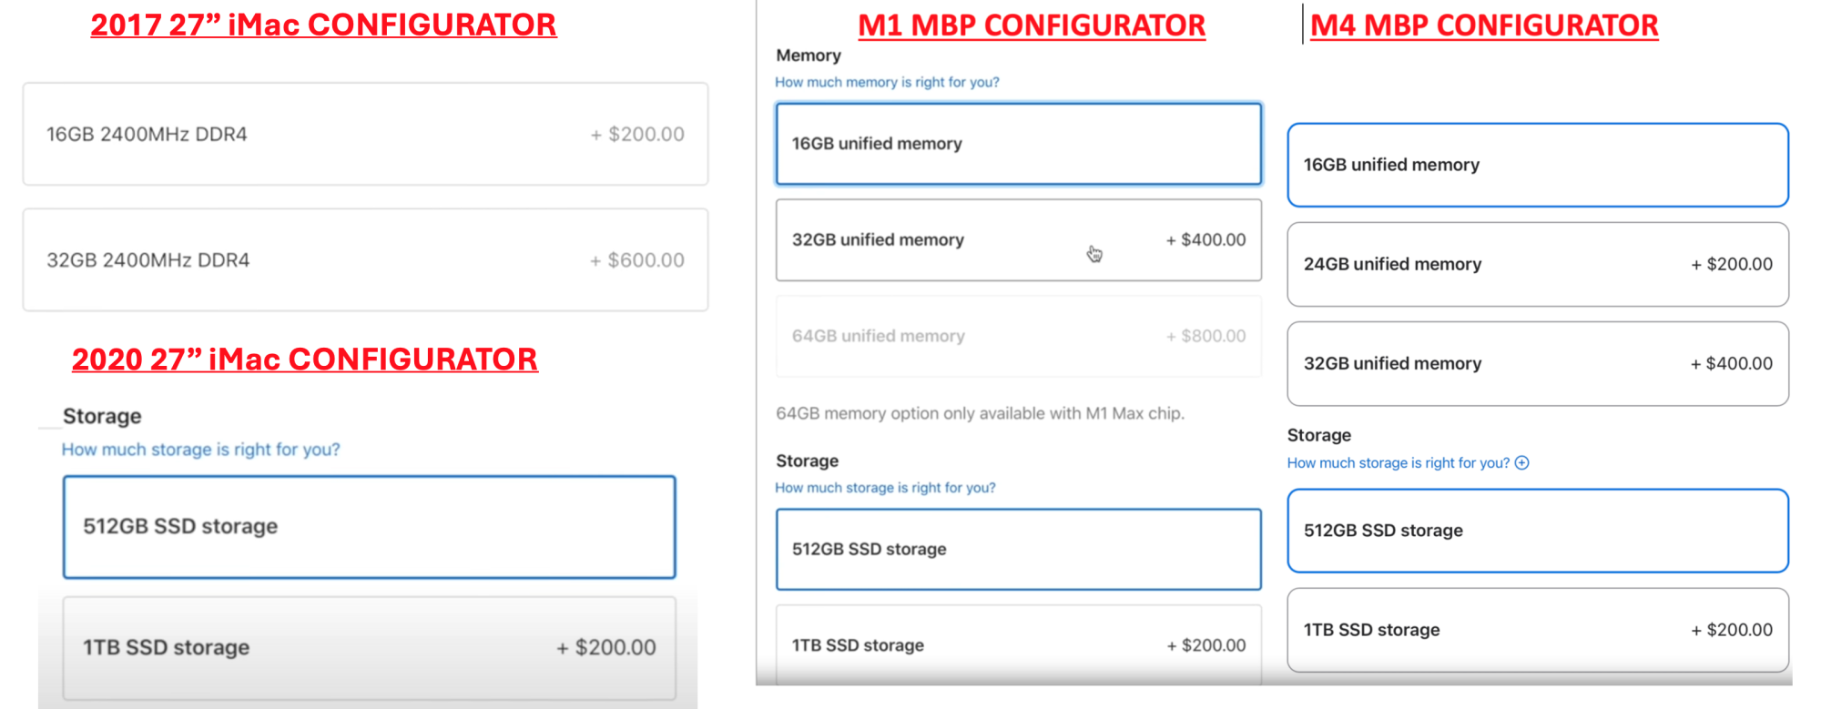The image size is (1821, 709).
Task: Select 512GB SSD storage in M1 MBP configurator
Action: click(x=1018, y=550)
